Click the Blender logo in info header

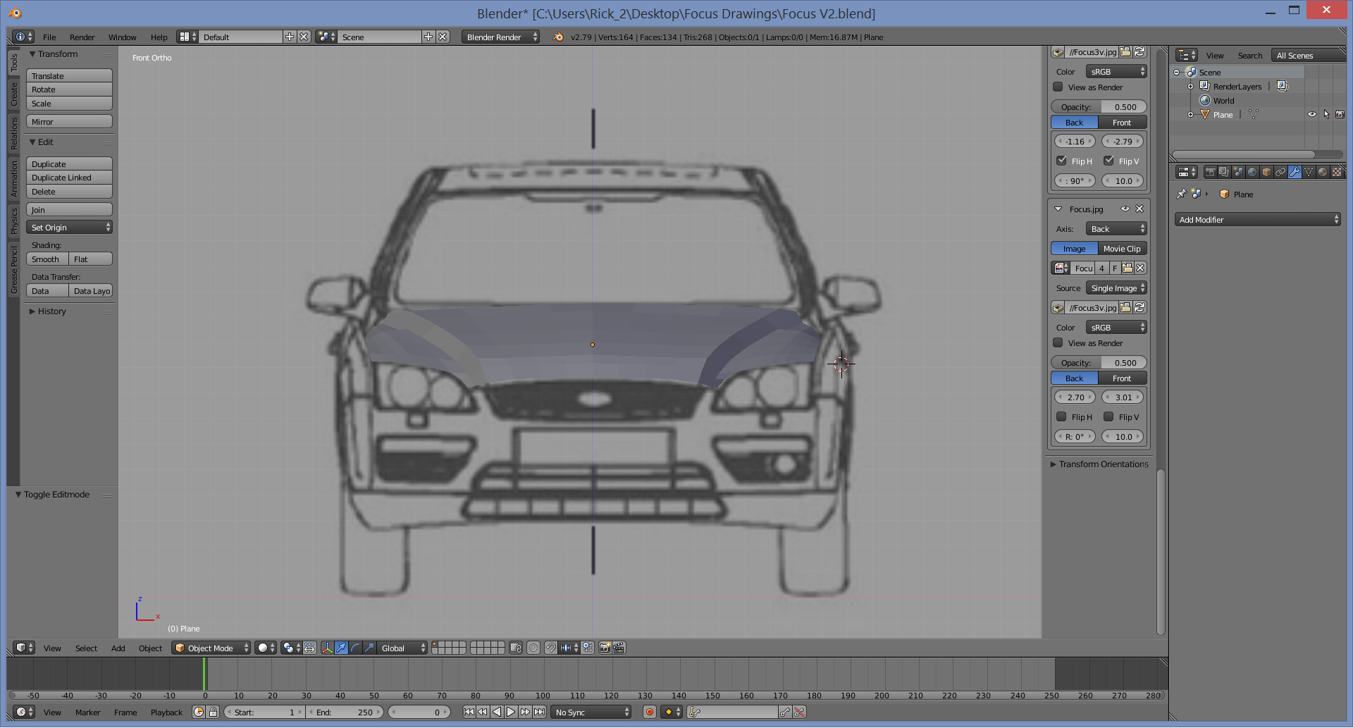pyautogui.click(x=558, y=37)
